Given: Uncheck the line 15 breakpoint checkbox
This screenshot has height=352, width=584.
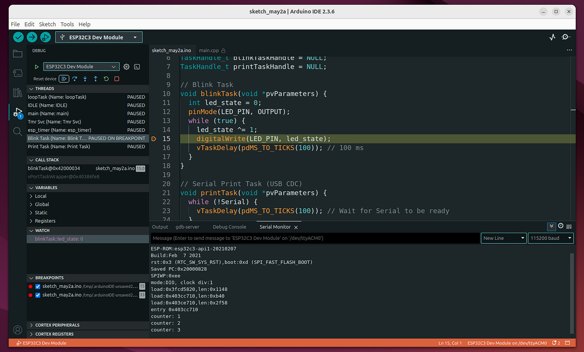Looking at the screenshot, I should click(x=38, y=287).
